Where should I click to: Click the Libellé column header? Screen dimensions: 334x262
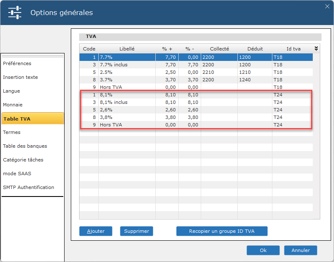pos(127,48)
